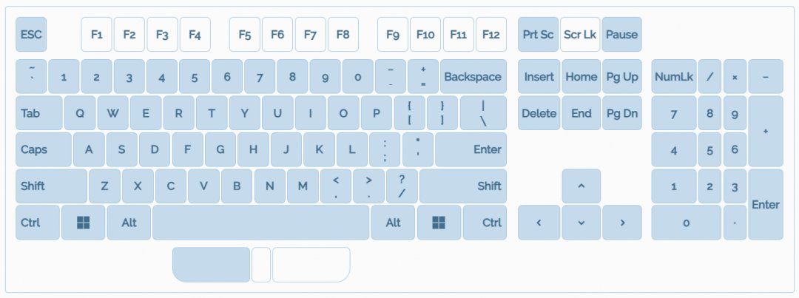Click the right touchpad button
799x298 pixels.
tap(311, 265)
